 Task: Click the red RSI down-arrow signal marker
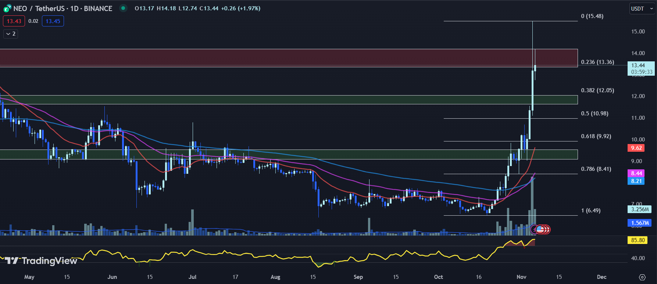click(x=524, y=247)
